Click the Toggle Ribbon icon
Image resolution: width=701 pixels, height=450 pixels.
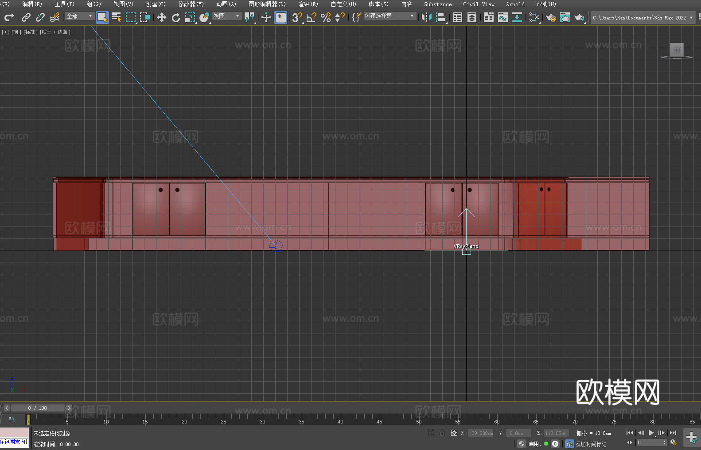(x=489, y=17)
